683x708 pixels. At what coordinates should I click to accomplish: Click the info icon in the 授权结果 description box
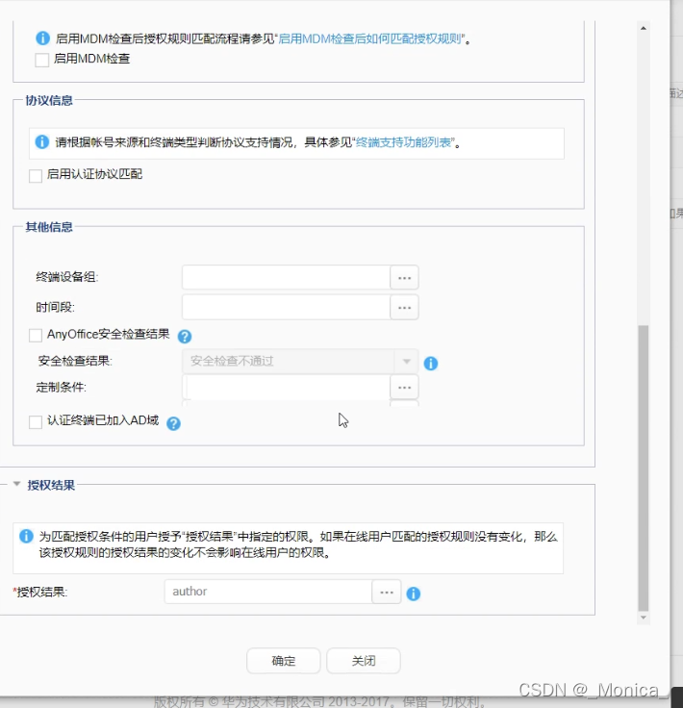point(26,536)
